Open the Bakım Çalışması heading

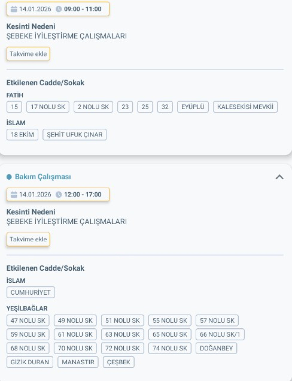point(43,177)
